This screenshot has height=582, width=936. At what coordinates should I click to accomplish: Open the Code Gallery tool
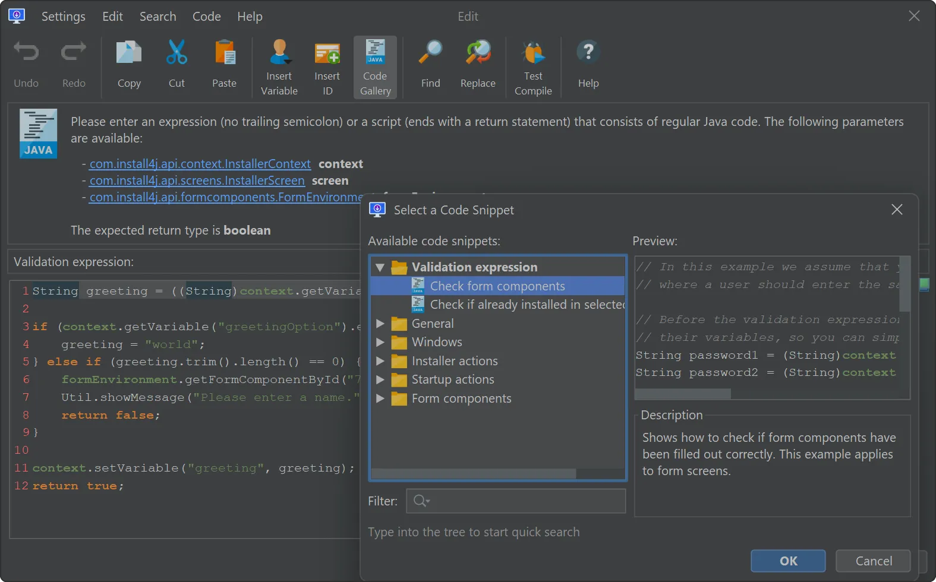click(x=376, y=67)
